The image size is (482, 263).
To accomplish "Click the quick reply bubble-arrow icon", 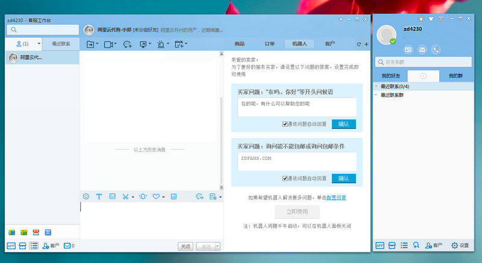I will (200, 196).
